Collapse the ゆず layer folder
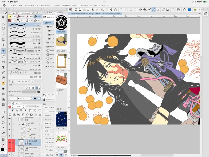The image size is (209, 157). (19, 124)
